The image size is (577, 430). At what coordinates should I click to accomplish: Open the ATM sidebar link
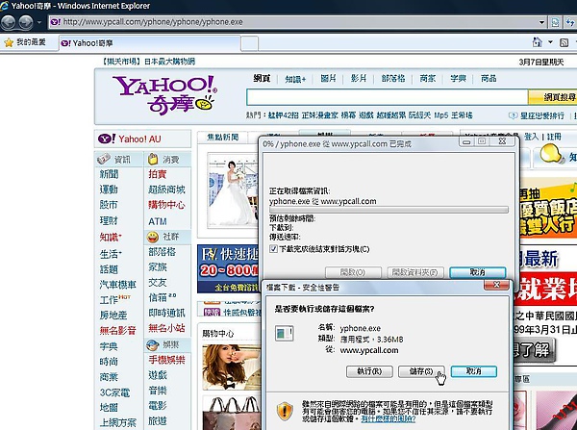click(158, 221)
